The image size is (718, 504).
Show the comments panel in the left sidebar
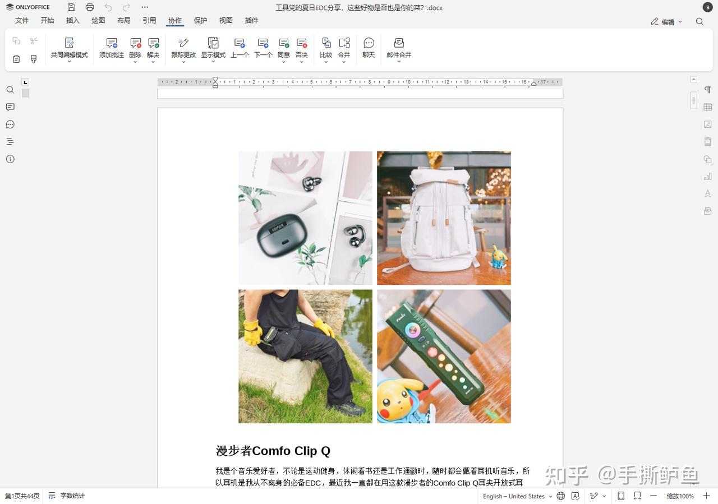click(10, 107)
